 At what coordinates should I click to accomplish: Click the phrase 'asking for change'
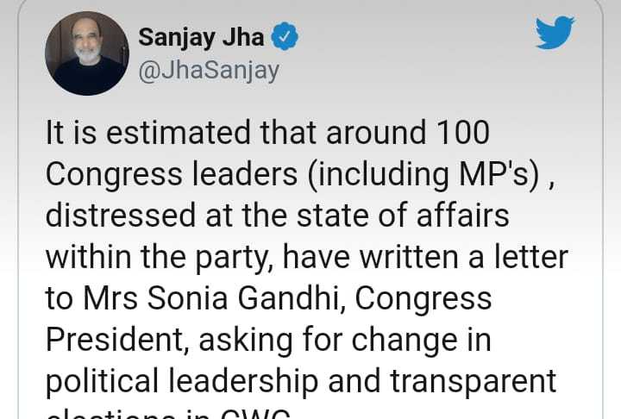click(x=328, y=341)
